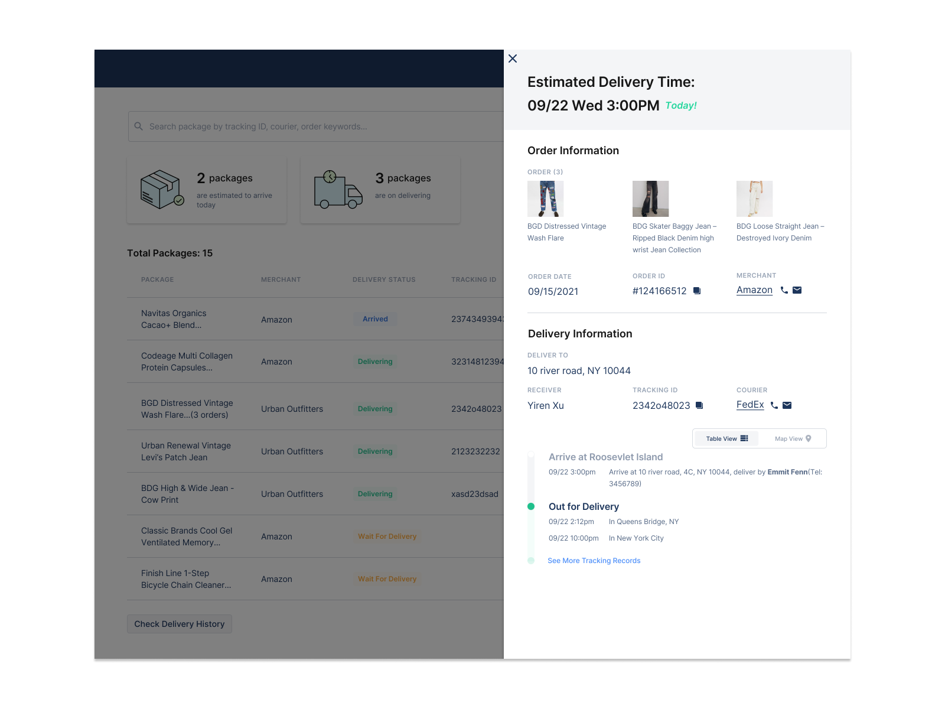Email the merchant Amazon via mail icon

[x=797, y=290]
